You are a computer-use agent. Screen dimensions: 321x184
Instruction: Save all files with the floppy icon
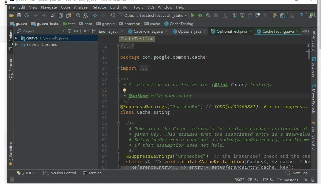19,15
